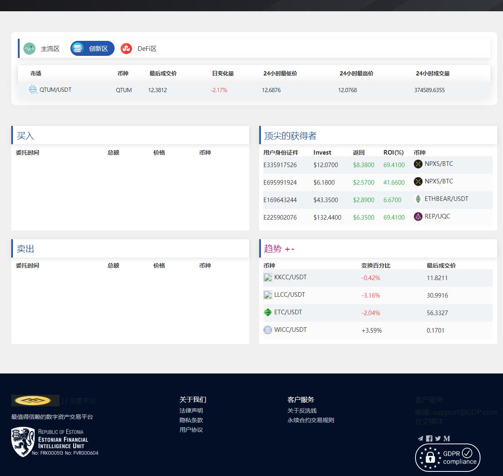Switch to the DeFi区 tab
Viewport: 503px width, 476px height.
coord(139,49)
